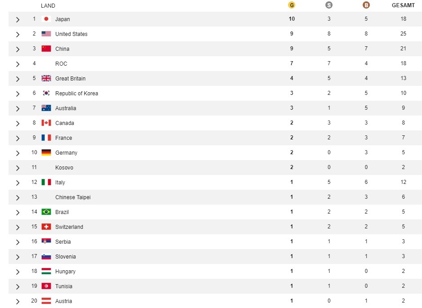Image resolution: width=422 pixels, height=308 pixels.
Task: Expand the Japan row chevron
Action: [18, 19]
